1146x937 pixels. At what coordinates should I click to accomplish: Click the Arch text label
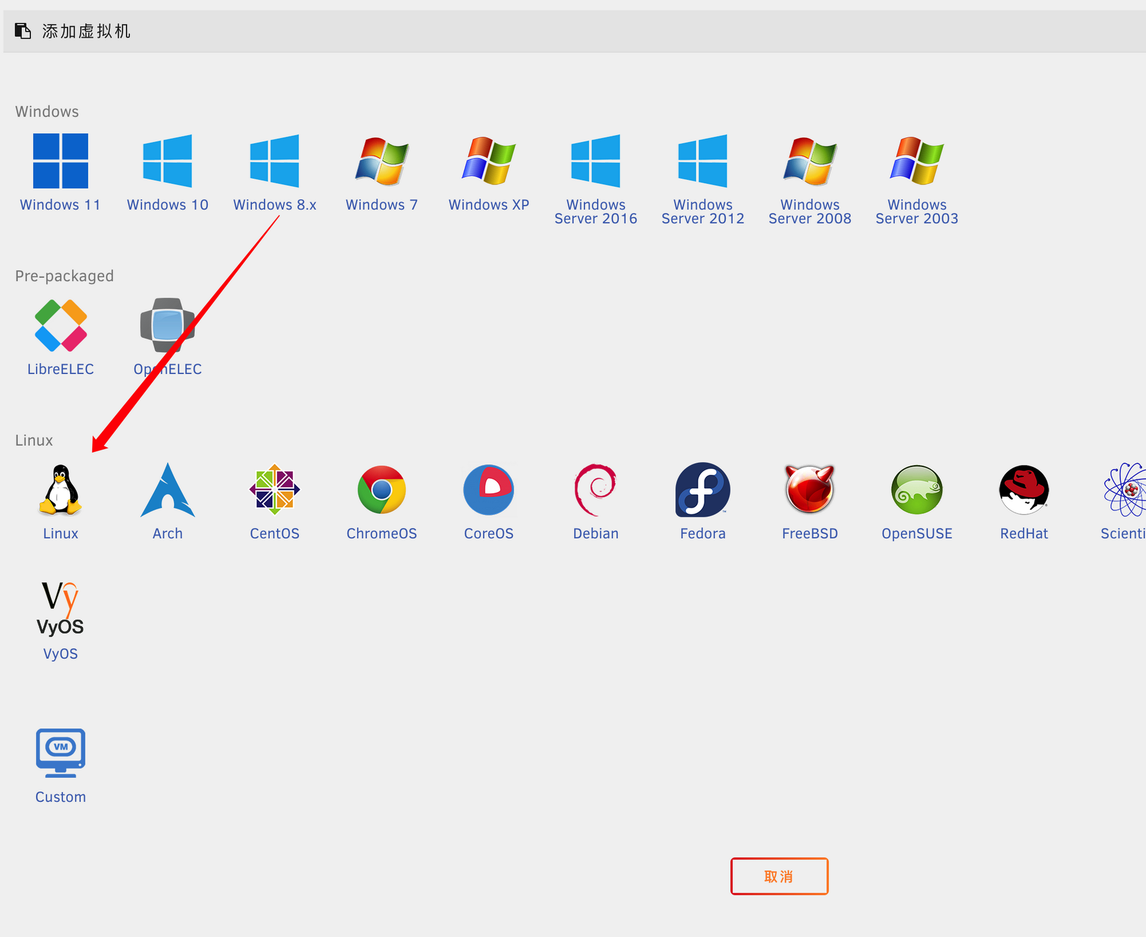click(167, 533)
